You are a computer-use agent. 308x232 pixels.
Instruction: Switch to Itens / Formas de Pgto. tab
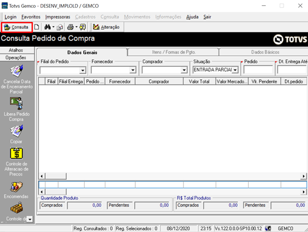(x=174, y=52)
